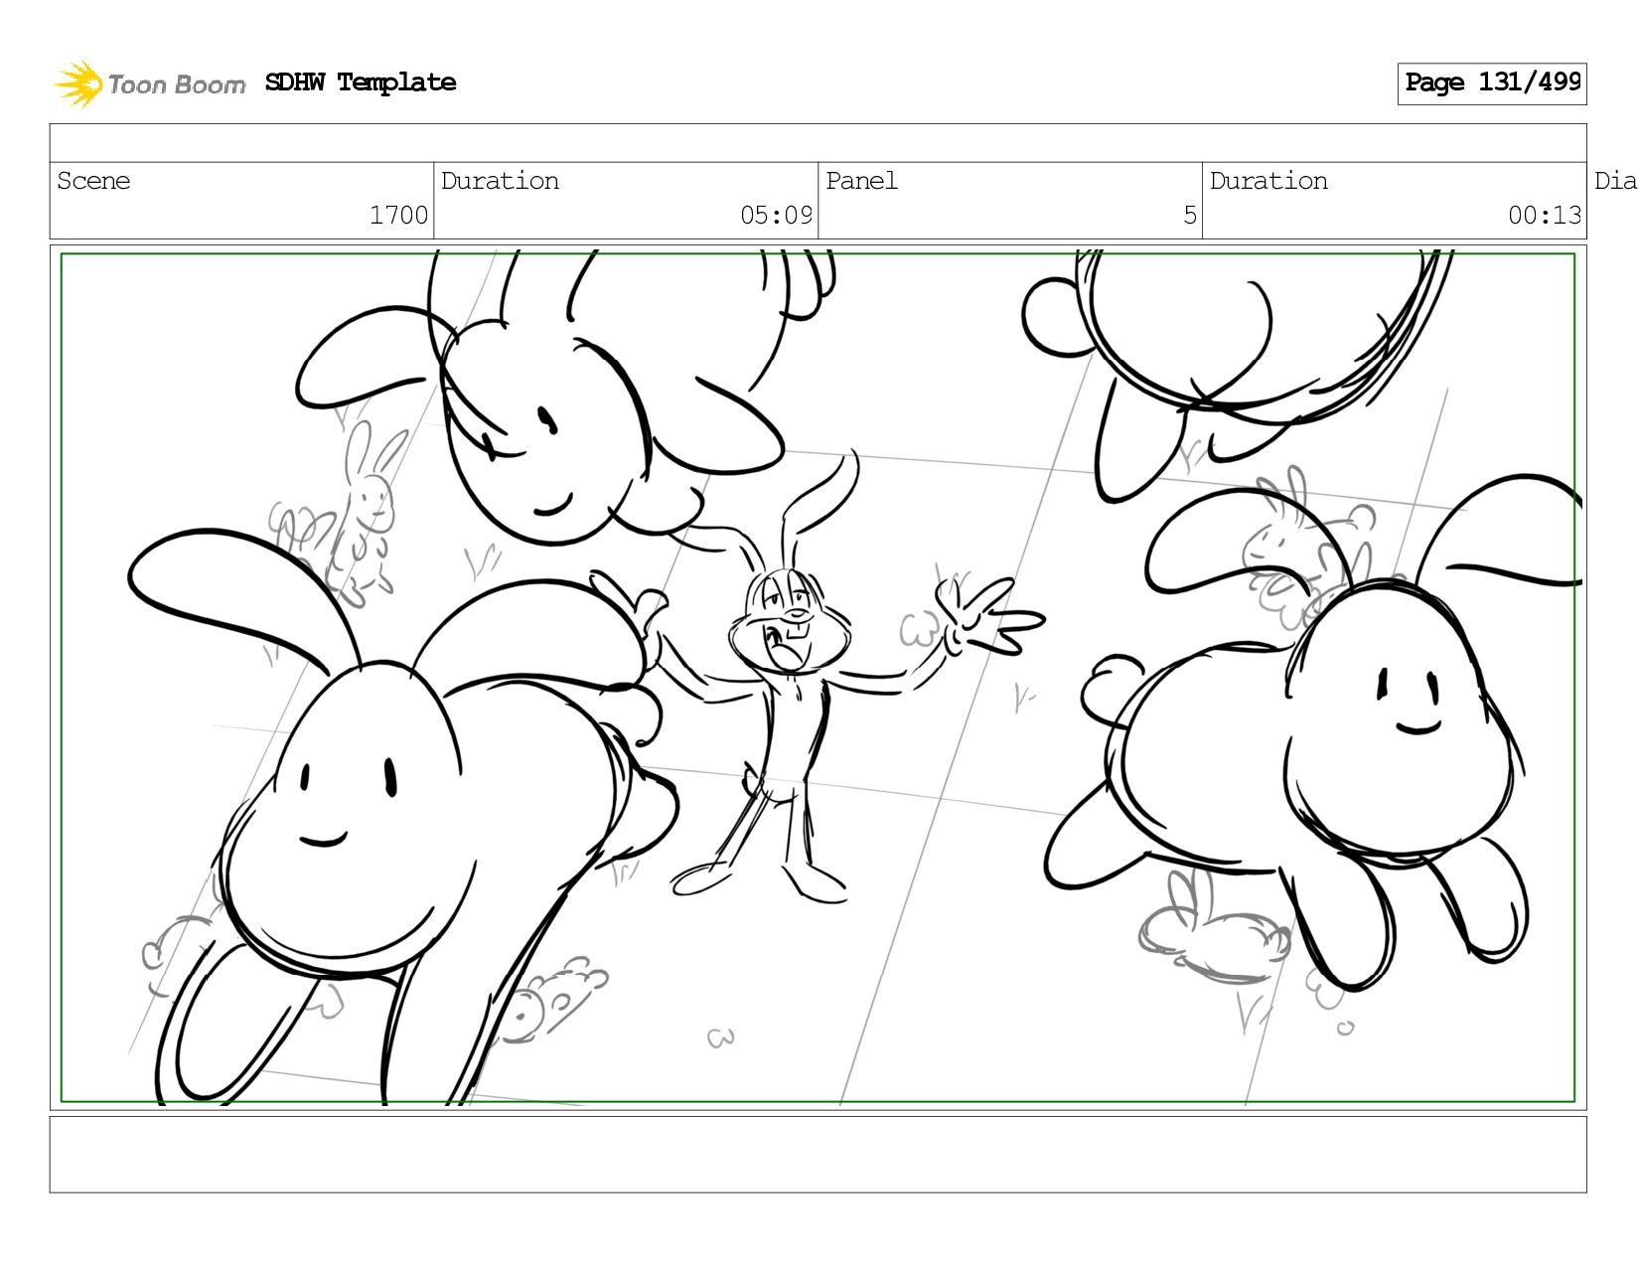Click the SDHW Template title text
The image size is (1639, 1267).
pyautogui.click(x=361, y=82)
